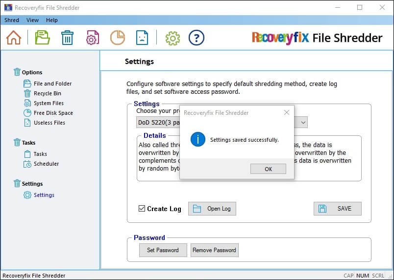394x280 pixels.
Task: Click the CAP indicator in the status bar
Action: (x=348, y=276)
